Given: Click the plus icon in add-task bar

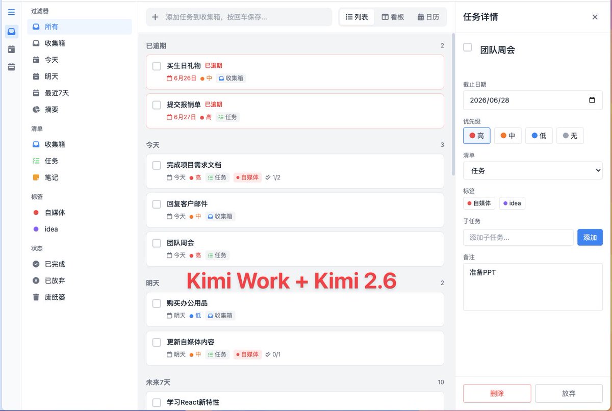Looking at the screenshot, I should [x=155, y=17].
